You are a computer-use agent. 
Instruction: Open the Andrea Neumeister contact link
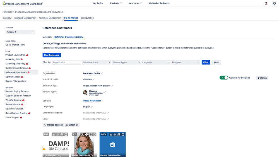92,101
